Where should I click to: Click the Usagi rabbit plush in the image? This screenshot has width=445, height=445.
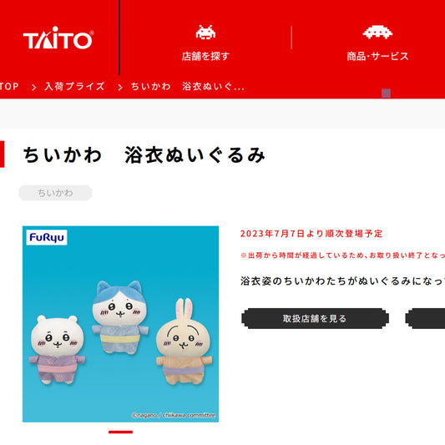(x=184, y=341)
